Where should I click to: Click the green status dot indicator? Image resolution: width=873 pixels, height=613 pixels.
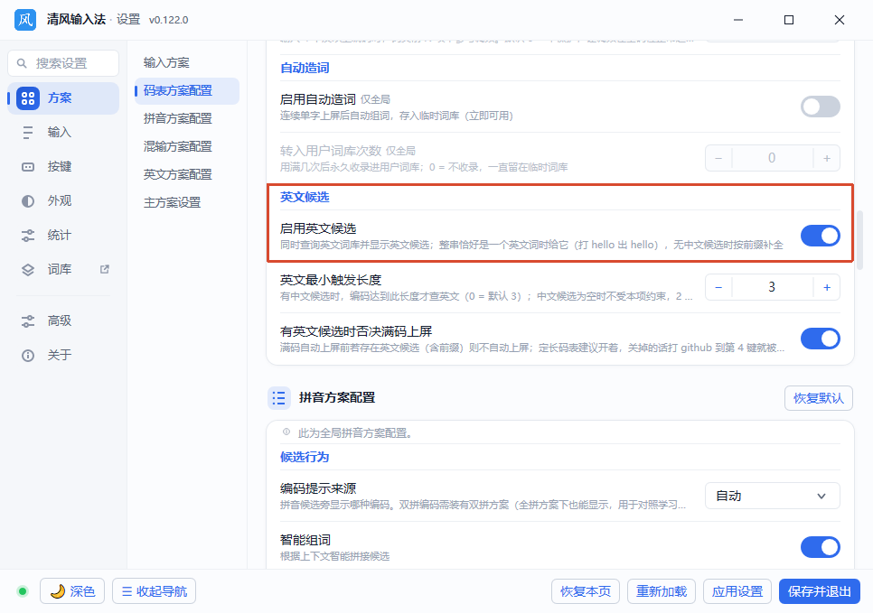click(x=23, y=591)
